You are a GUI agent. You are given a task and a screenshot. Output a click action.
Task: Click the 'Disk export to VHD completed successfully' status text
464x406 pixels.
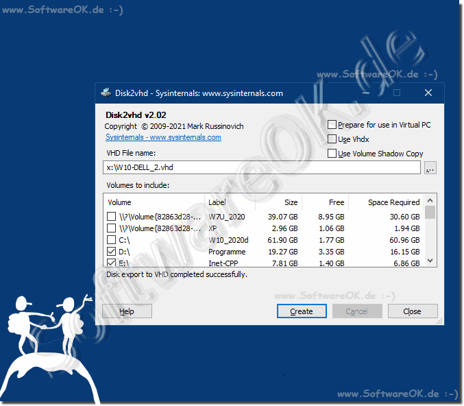point(177,274)
